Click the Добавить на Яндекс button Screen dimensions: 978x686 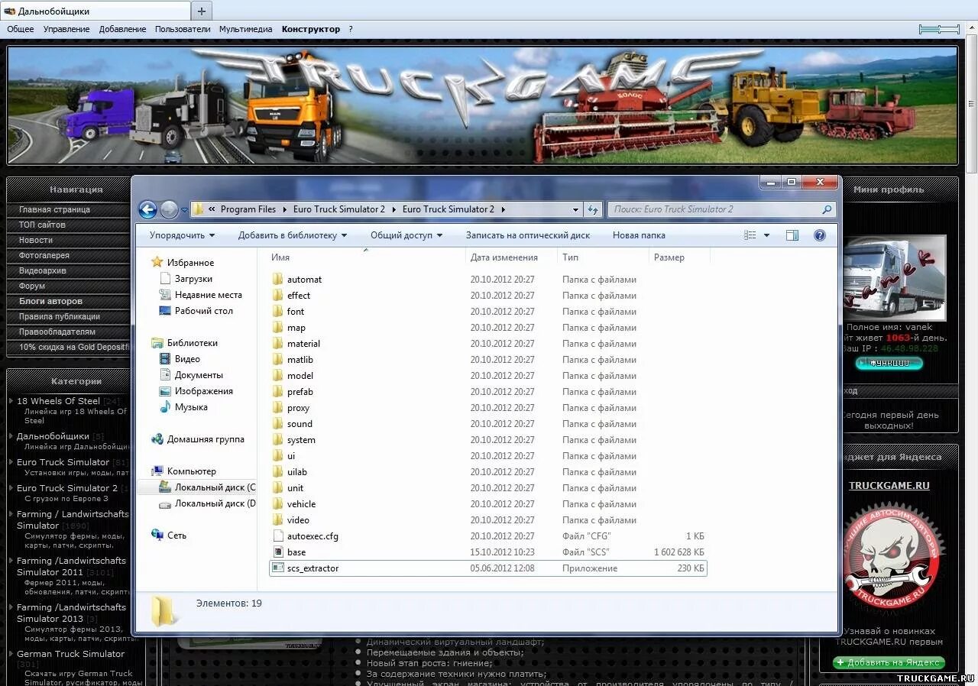click(889, 662)
